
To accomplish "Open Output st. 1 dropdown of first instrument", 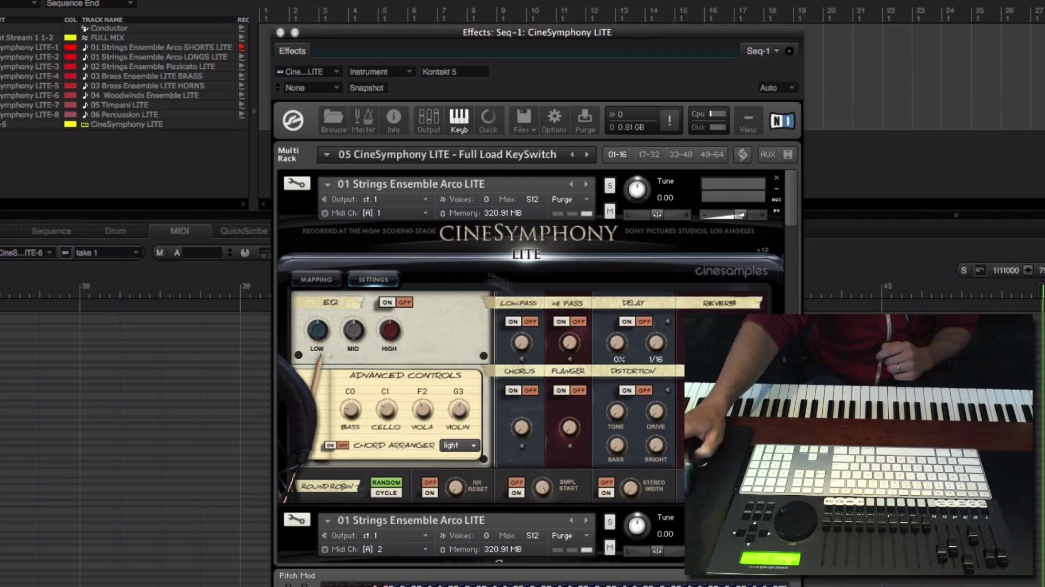I will (376, 199).
